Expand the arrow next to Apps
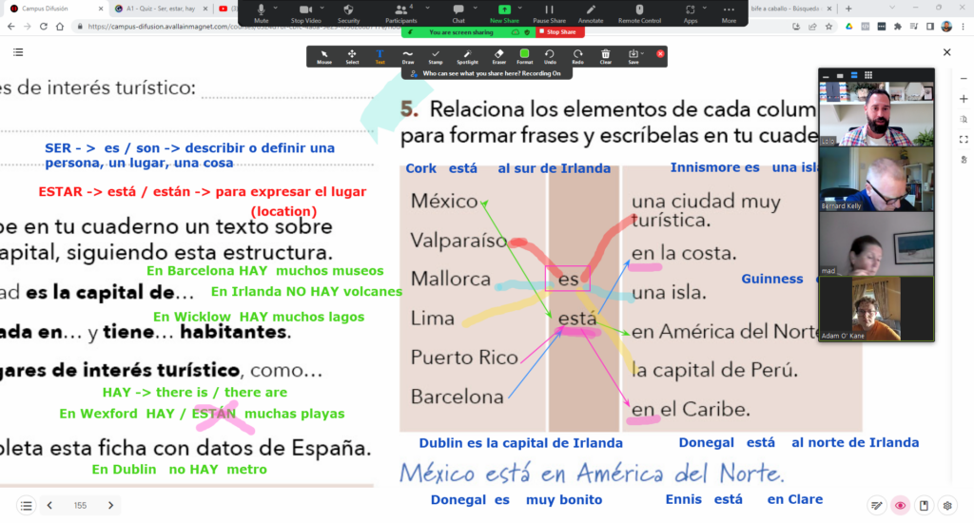Viewport: 974px width, 523px height. coord(705,8)
